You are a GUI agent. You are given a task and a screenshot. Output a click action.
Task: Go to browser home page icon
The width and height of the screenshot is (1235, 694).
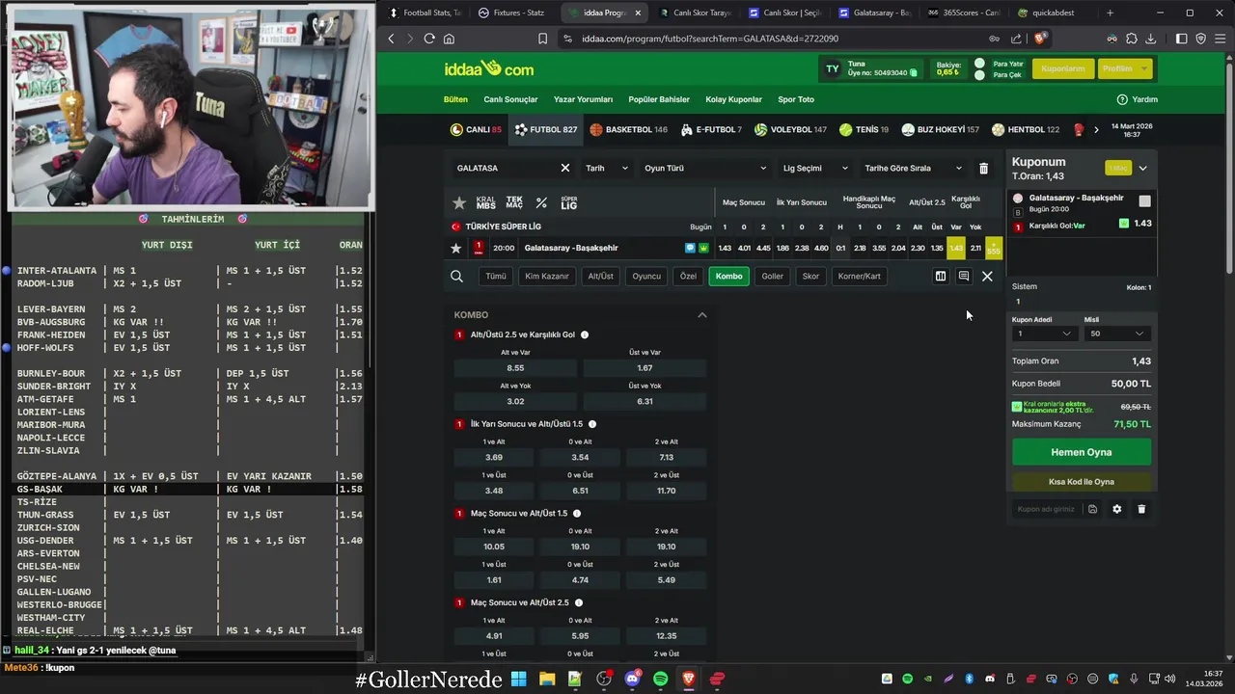449,39
